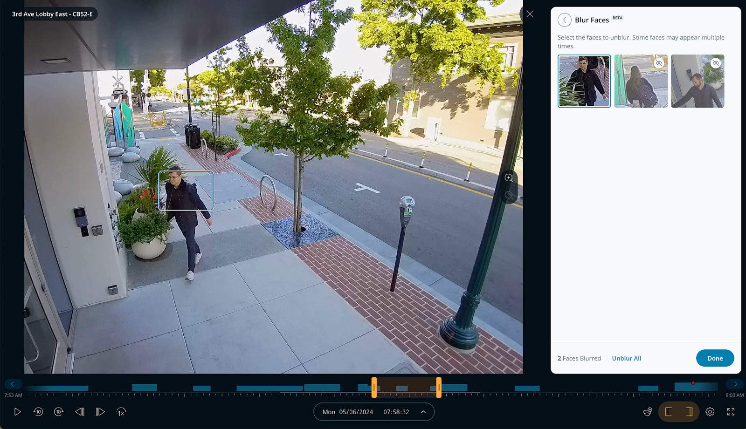Unblur the woman with backpack face
The width and height of the screenshot is (746, 429).
pos(641,81)
